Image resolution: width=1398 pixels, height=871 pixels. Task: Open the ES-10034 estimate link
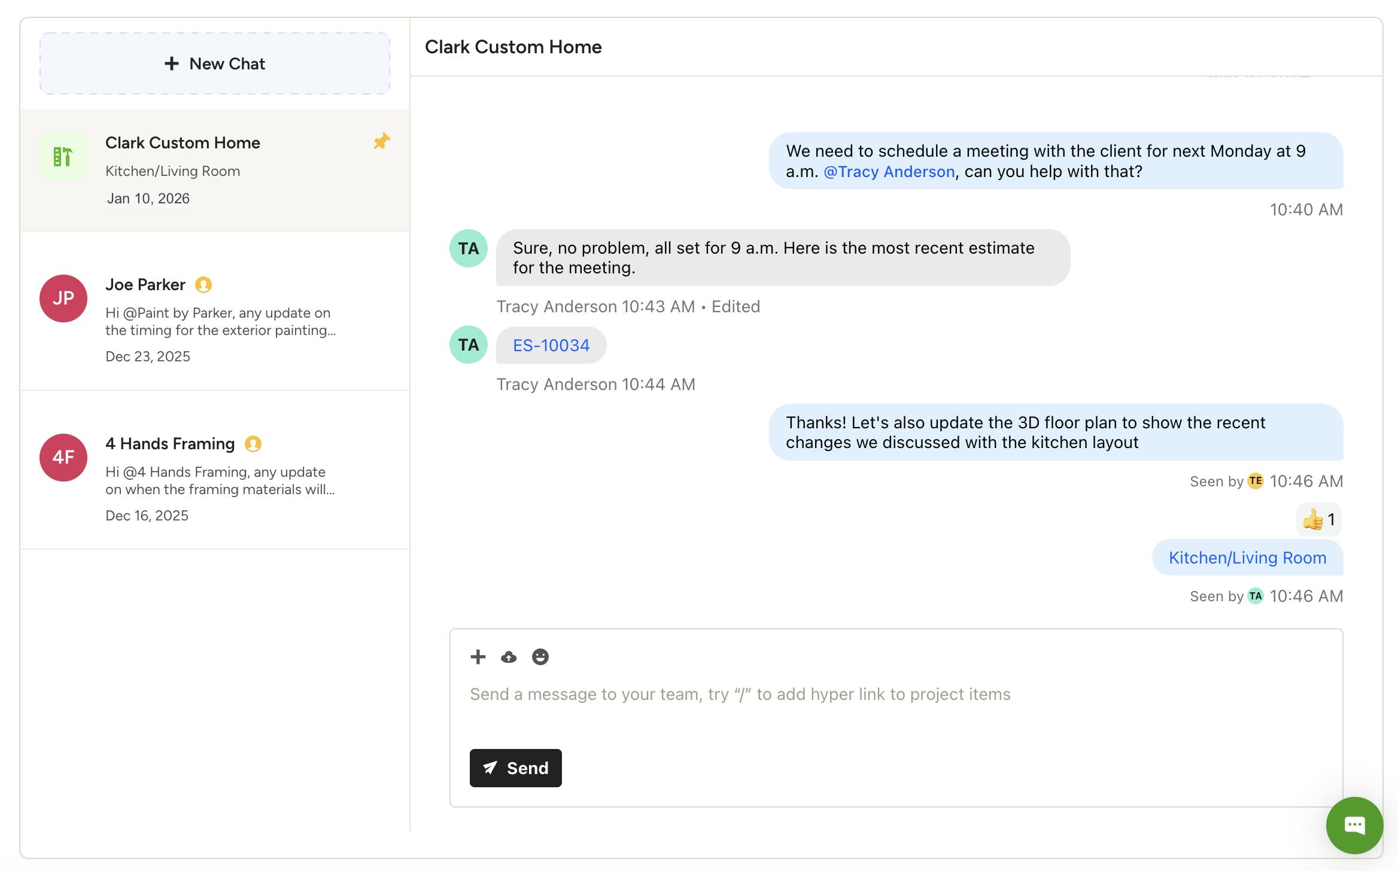[551, 345]
